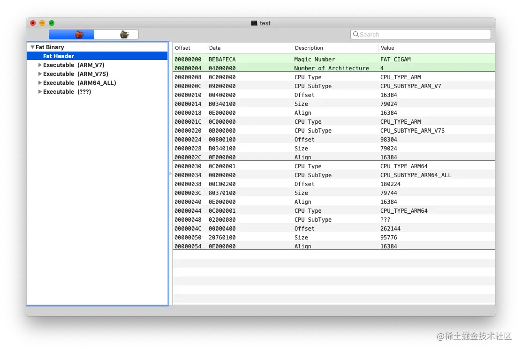This screenshot has height=351, width=522.
Task: Click the FAT_CIGAM value
Action: [x=395, y=59]
